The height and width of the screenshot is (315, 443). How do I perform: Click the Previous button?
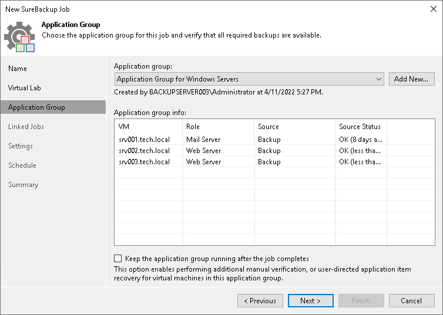(x=260, y=300)
